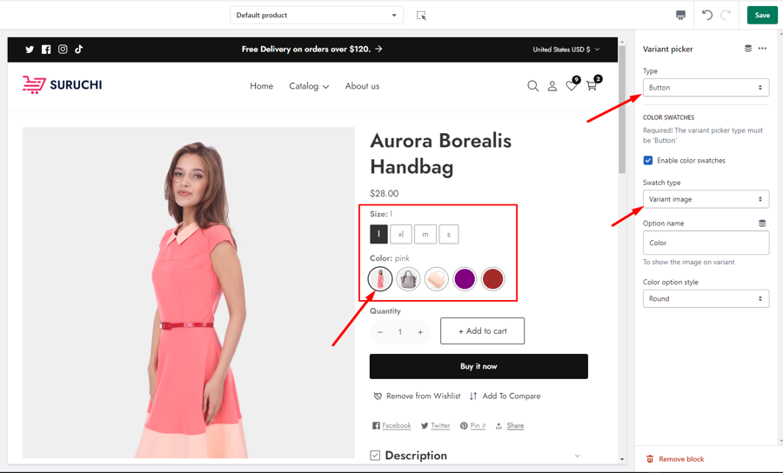Open the shopping cart icon

pyautogui.click(x=592, y=86)
